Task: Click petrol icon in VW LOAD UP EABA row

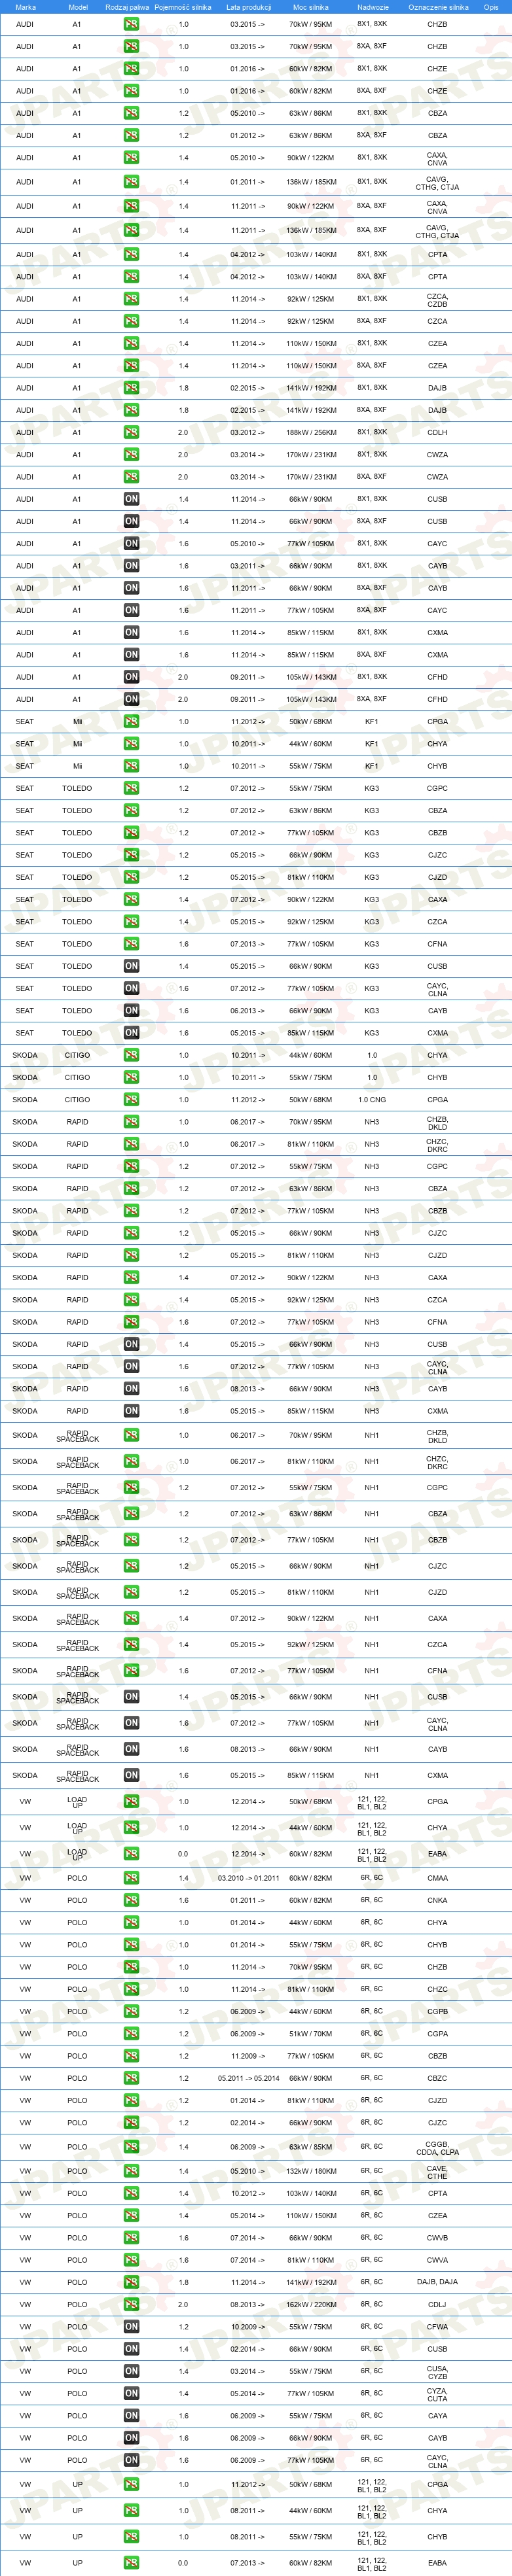Action: [131, 1853]
